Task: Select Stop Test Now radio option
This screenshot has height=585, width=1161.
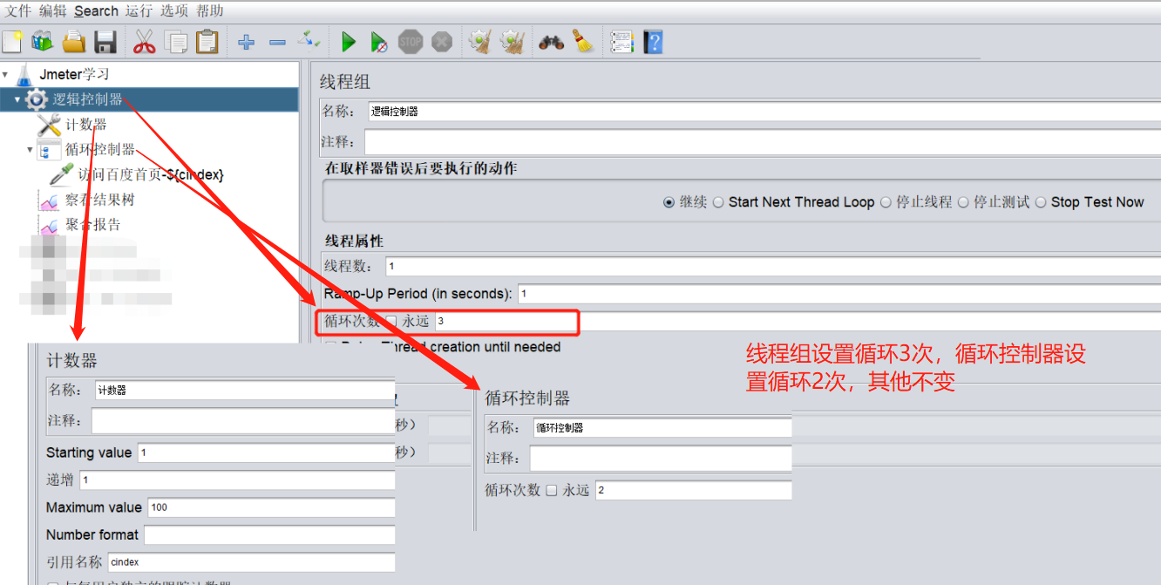Action: [x=1040, y=202]
